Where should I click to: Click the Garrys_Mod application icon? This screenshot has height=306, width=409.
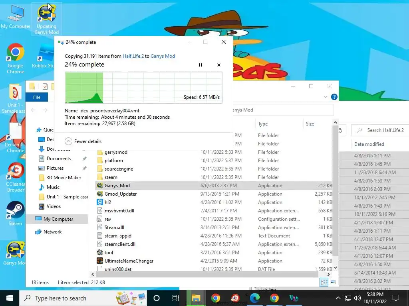pos(99,186)
